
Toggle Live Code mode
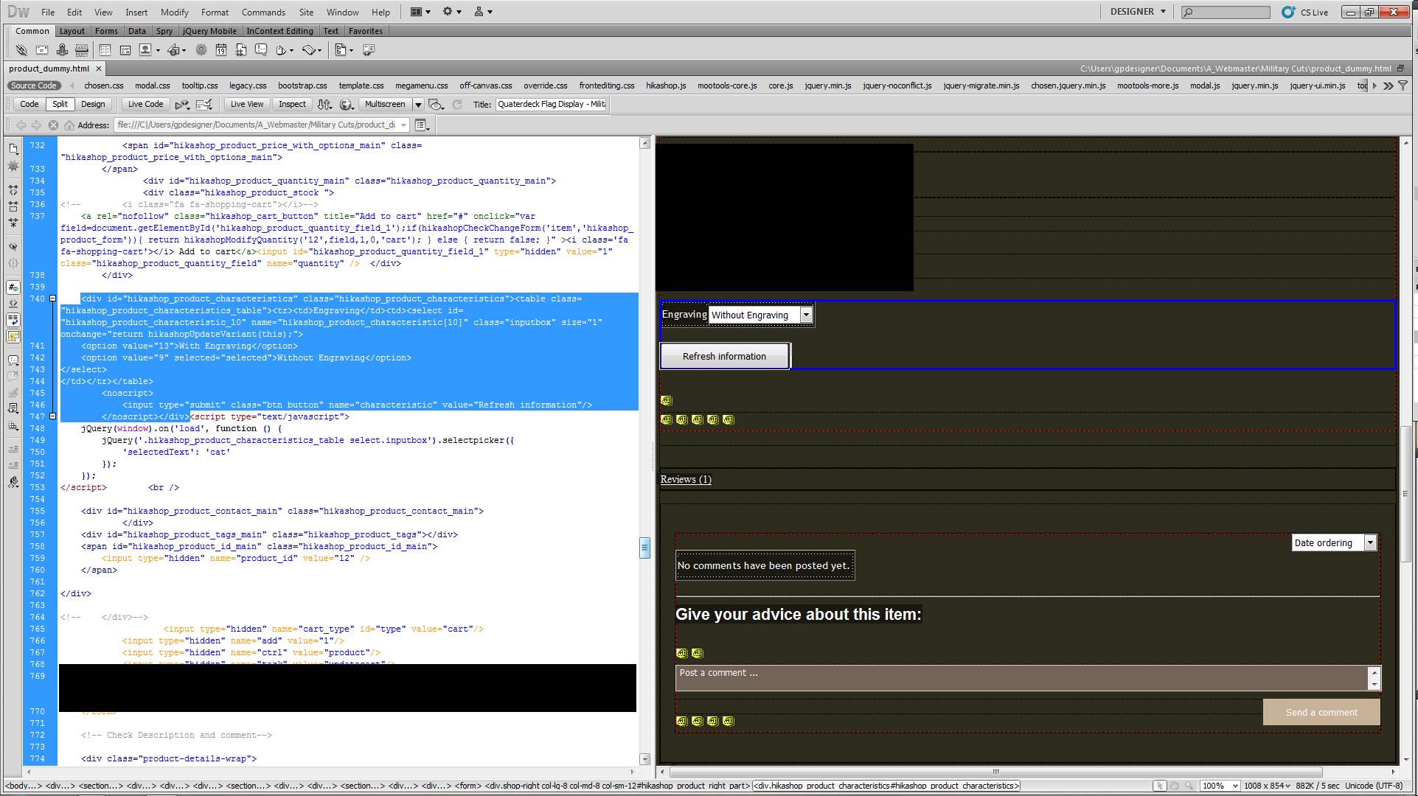point(145,105)
